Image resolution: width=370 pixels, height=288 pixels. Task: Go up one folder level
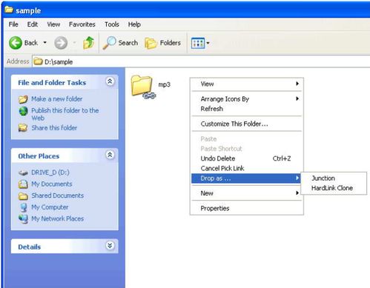[x=89, y=43]
